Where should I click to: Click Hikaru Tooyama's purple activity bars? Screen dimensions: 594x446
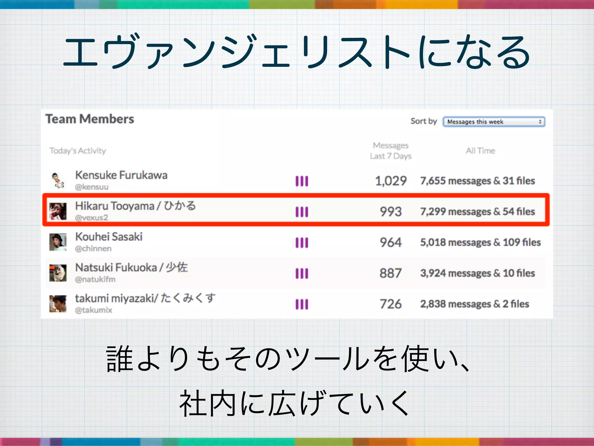pyautogui.click(x=302, y=212)
